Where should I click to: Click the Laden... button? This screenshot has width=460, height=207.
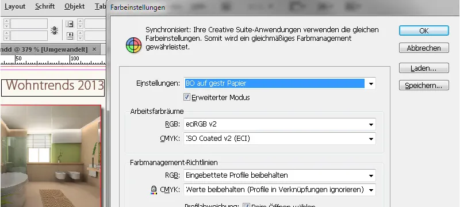pos(424,68)
